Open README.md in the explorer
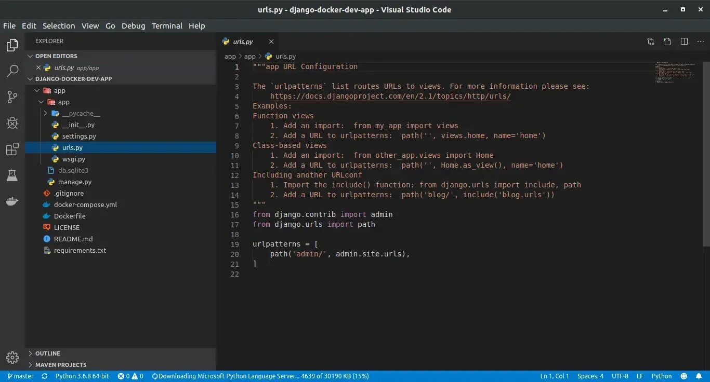 coord(121,239)
